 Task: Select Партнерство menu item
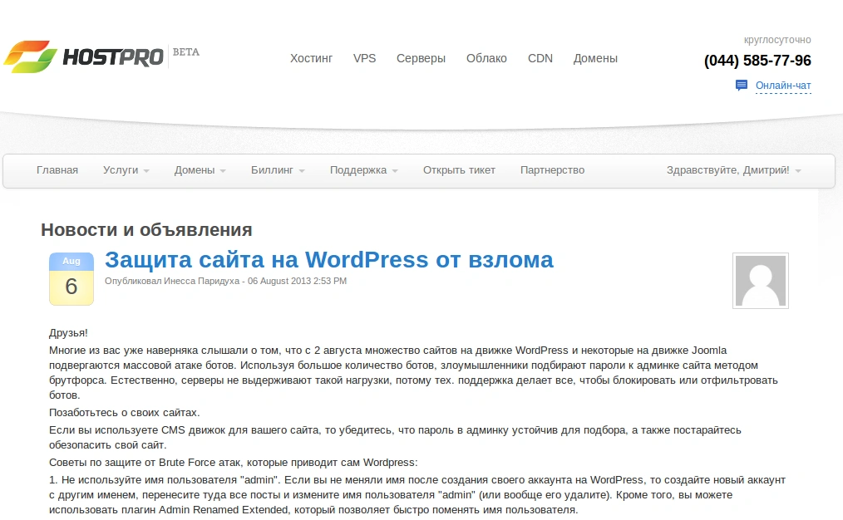click(552, 170)
